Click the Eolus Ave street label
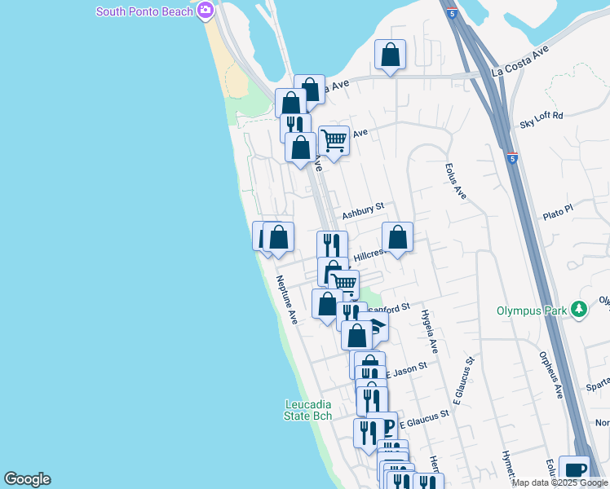This screenshot has width=610, height=489. [456, 181]
